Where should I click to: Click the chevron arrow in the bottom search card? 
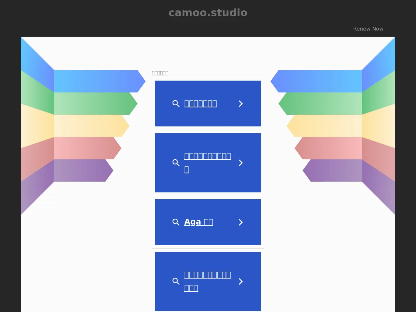[240, 281]
